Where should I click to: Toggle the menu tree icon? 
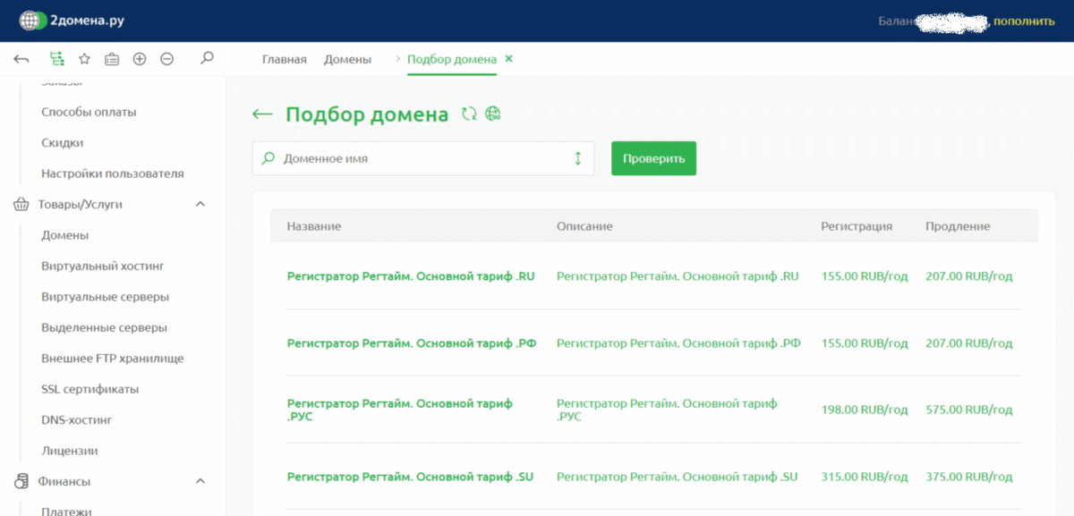tap(57, 59)
